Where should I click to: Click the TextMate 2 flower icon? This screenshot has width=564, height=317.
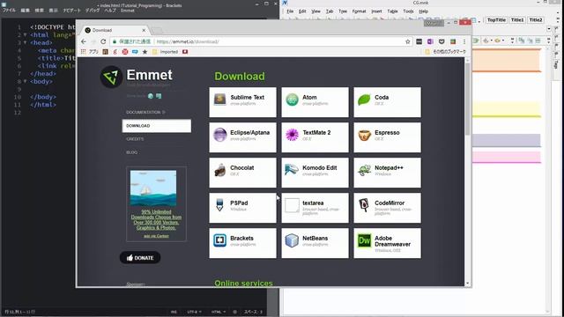pos(292,135)
